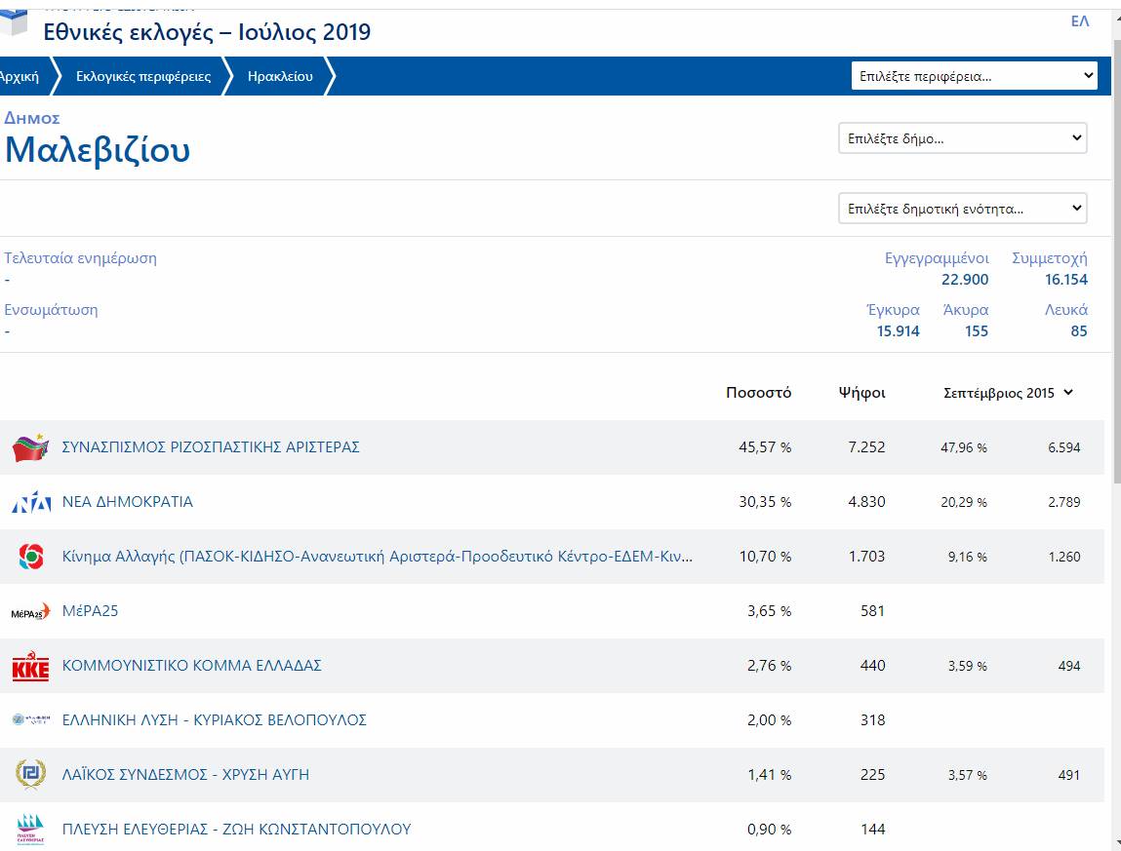Open the 'Επιλέξτε περιφέρεια' dropdown
Image resolution: width=1121 pixels, height=851 pixels.
pyautogui.click(x=974, y=76)
